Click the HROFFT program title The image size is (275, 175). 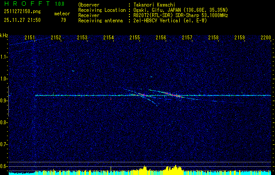pyautogui.click(x=27, y=3)
